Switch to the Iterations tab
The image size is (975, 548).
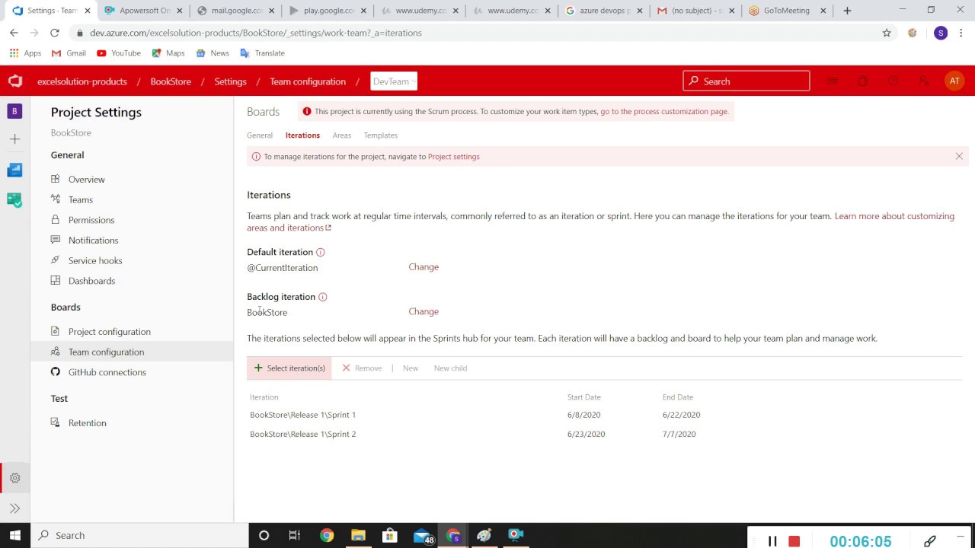[302, 135]
